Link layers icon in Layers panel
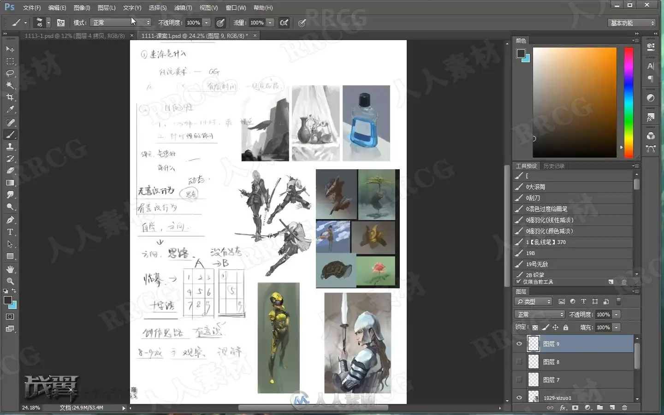Image resolution: width=664 pixels, height=415 pixels. tap(550, 408)
